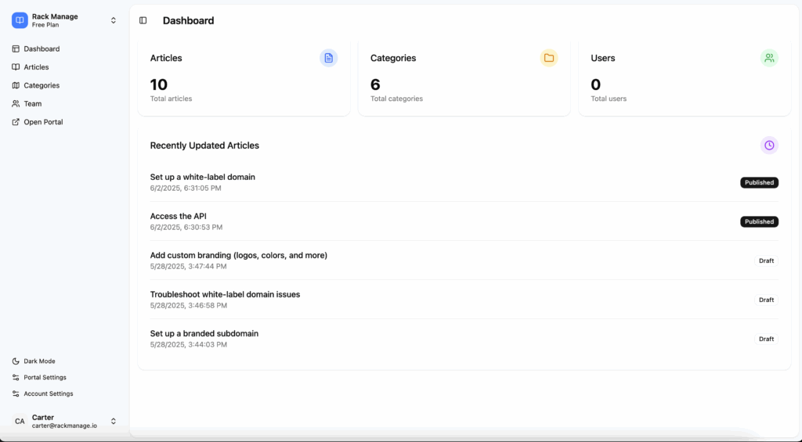Click the green Users people icon

769,58
